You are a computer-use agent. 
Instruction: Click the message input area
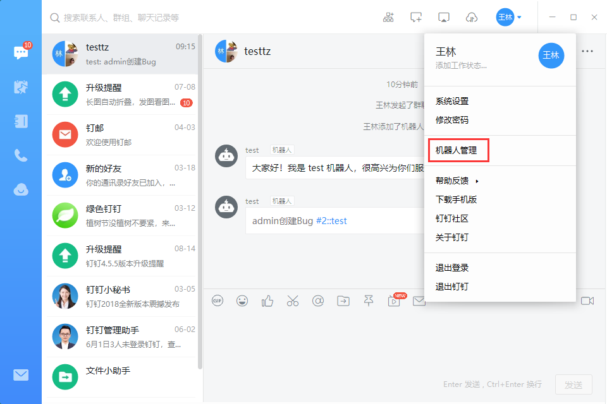point(404,342)
